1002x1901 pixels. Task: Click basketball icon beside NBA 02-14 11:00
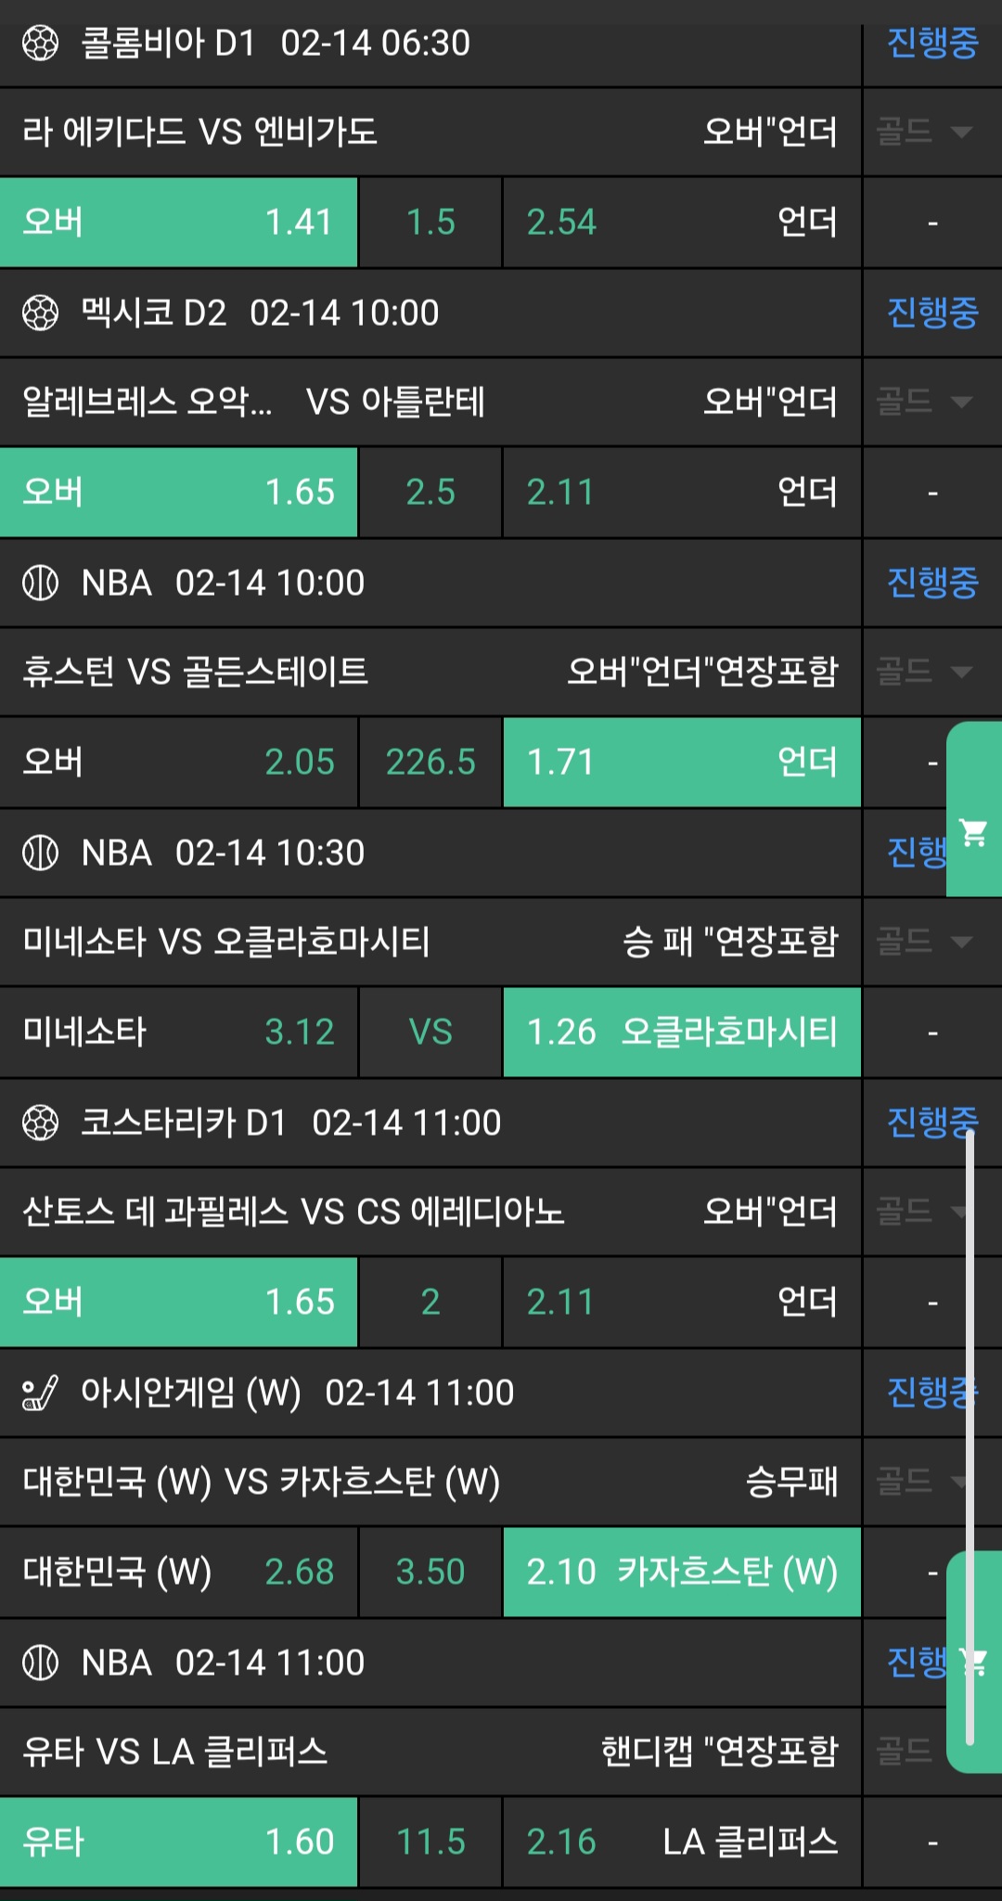(x=40, y=1663)
